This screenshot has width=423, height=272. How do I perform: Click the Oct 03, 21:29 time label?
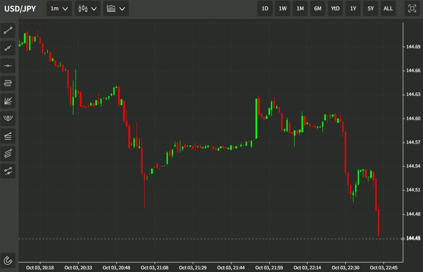[193, 267]
